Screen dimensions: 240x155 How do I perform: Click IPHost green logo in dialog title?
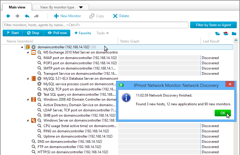(x=121, y=85)
